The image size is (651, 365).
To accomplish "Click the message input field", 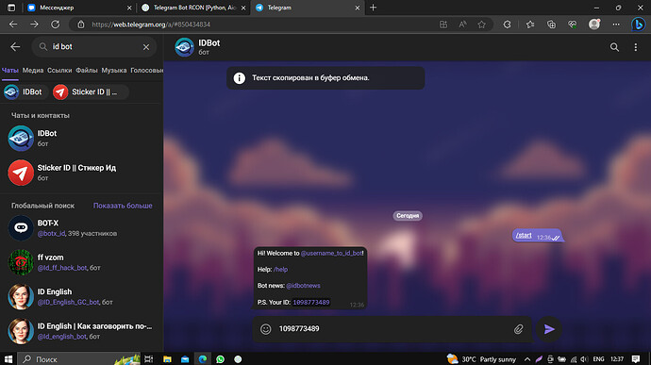I will 392,329.
